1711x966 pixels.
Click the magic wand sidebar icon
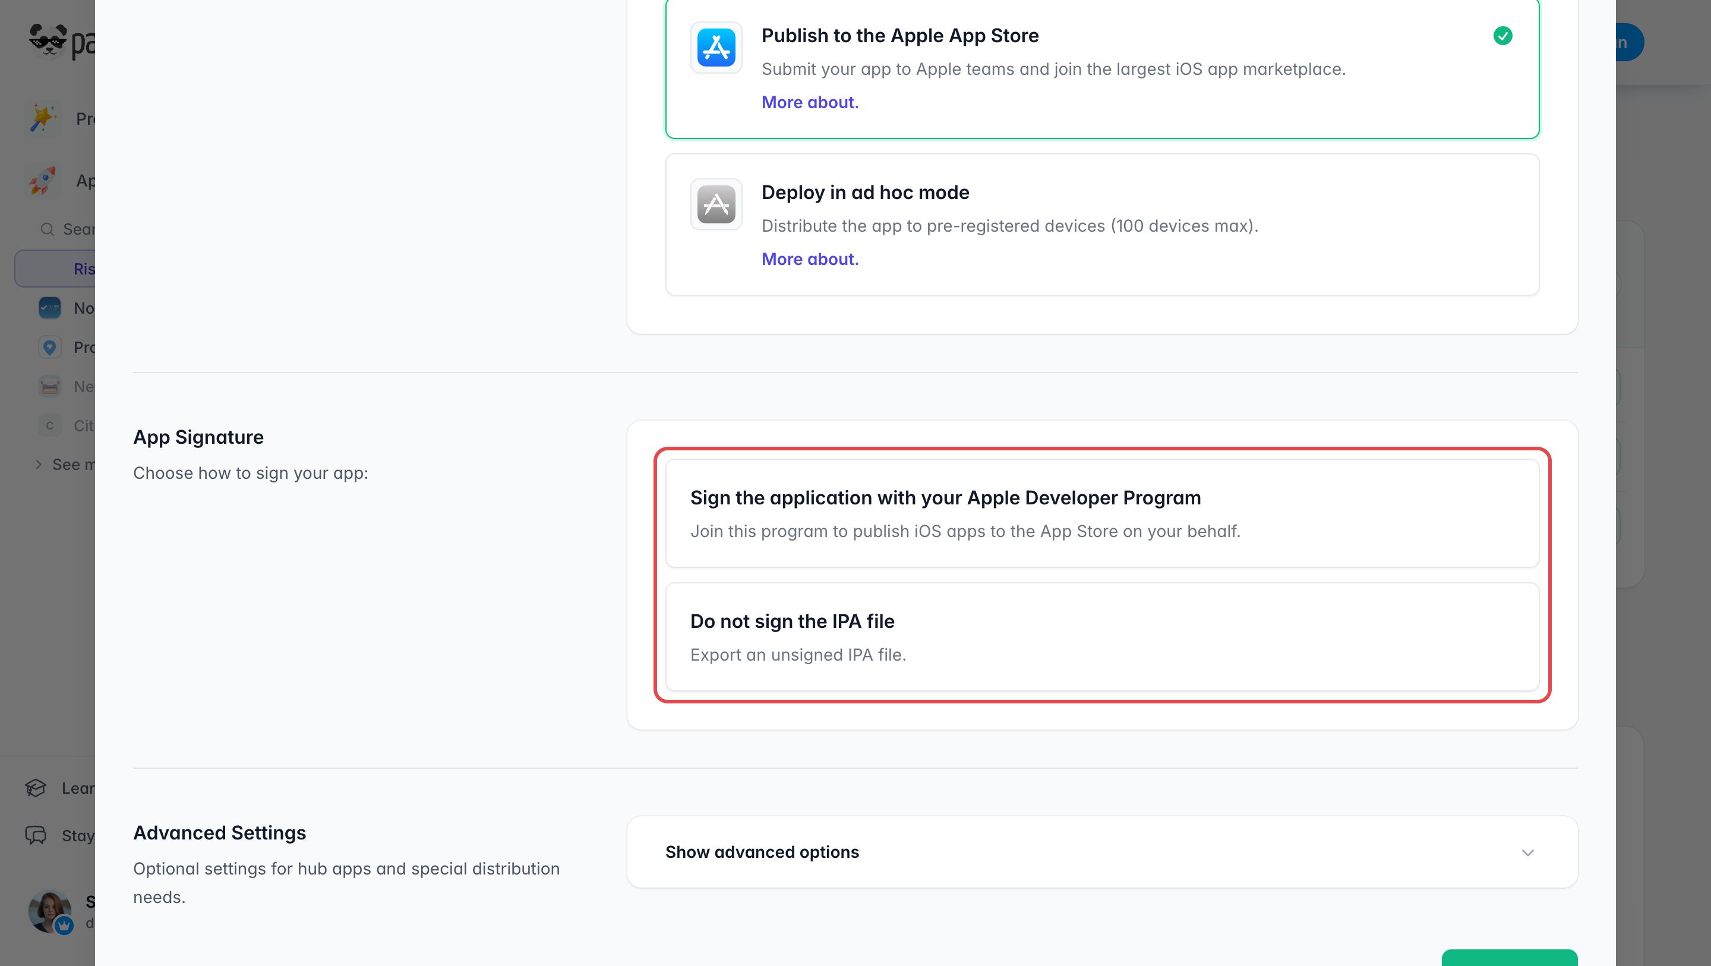coord(43,118)
